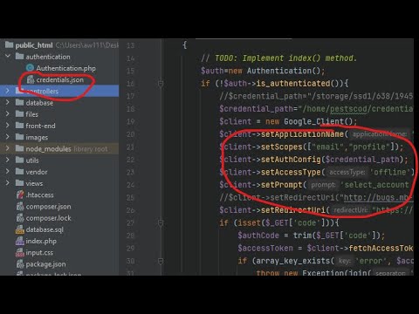Select the package.json file name
Viewport: 419px width, 314px height.
pyautogui.click(x=45, y=264)
